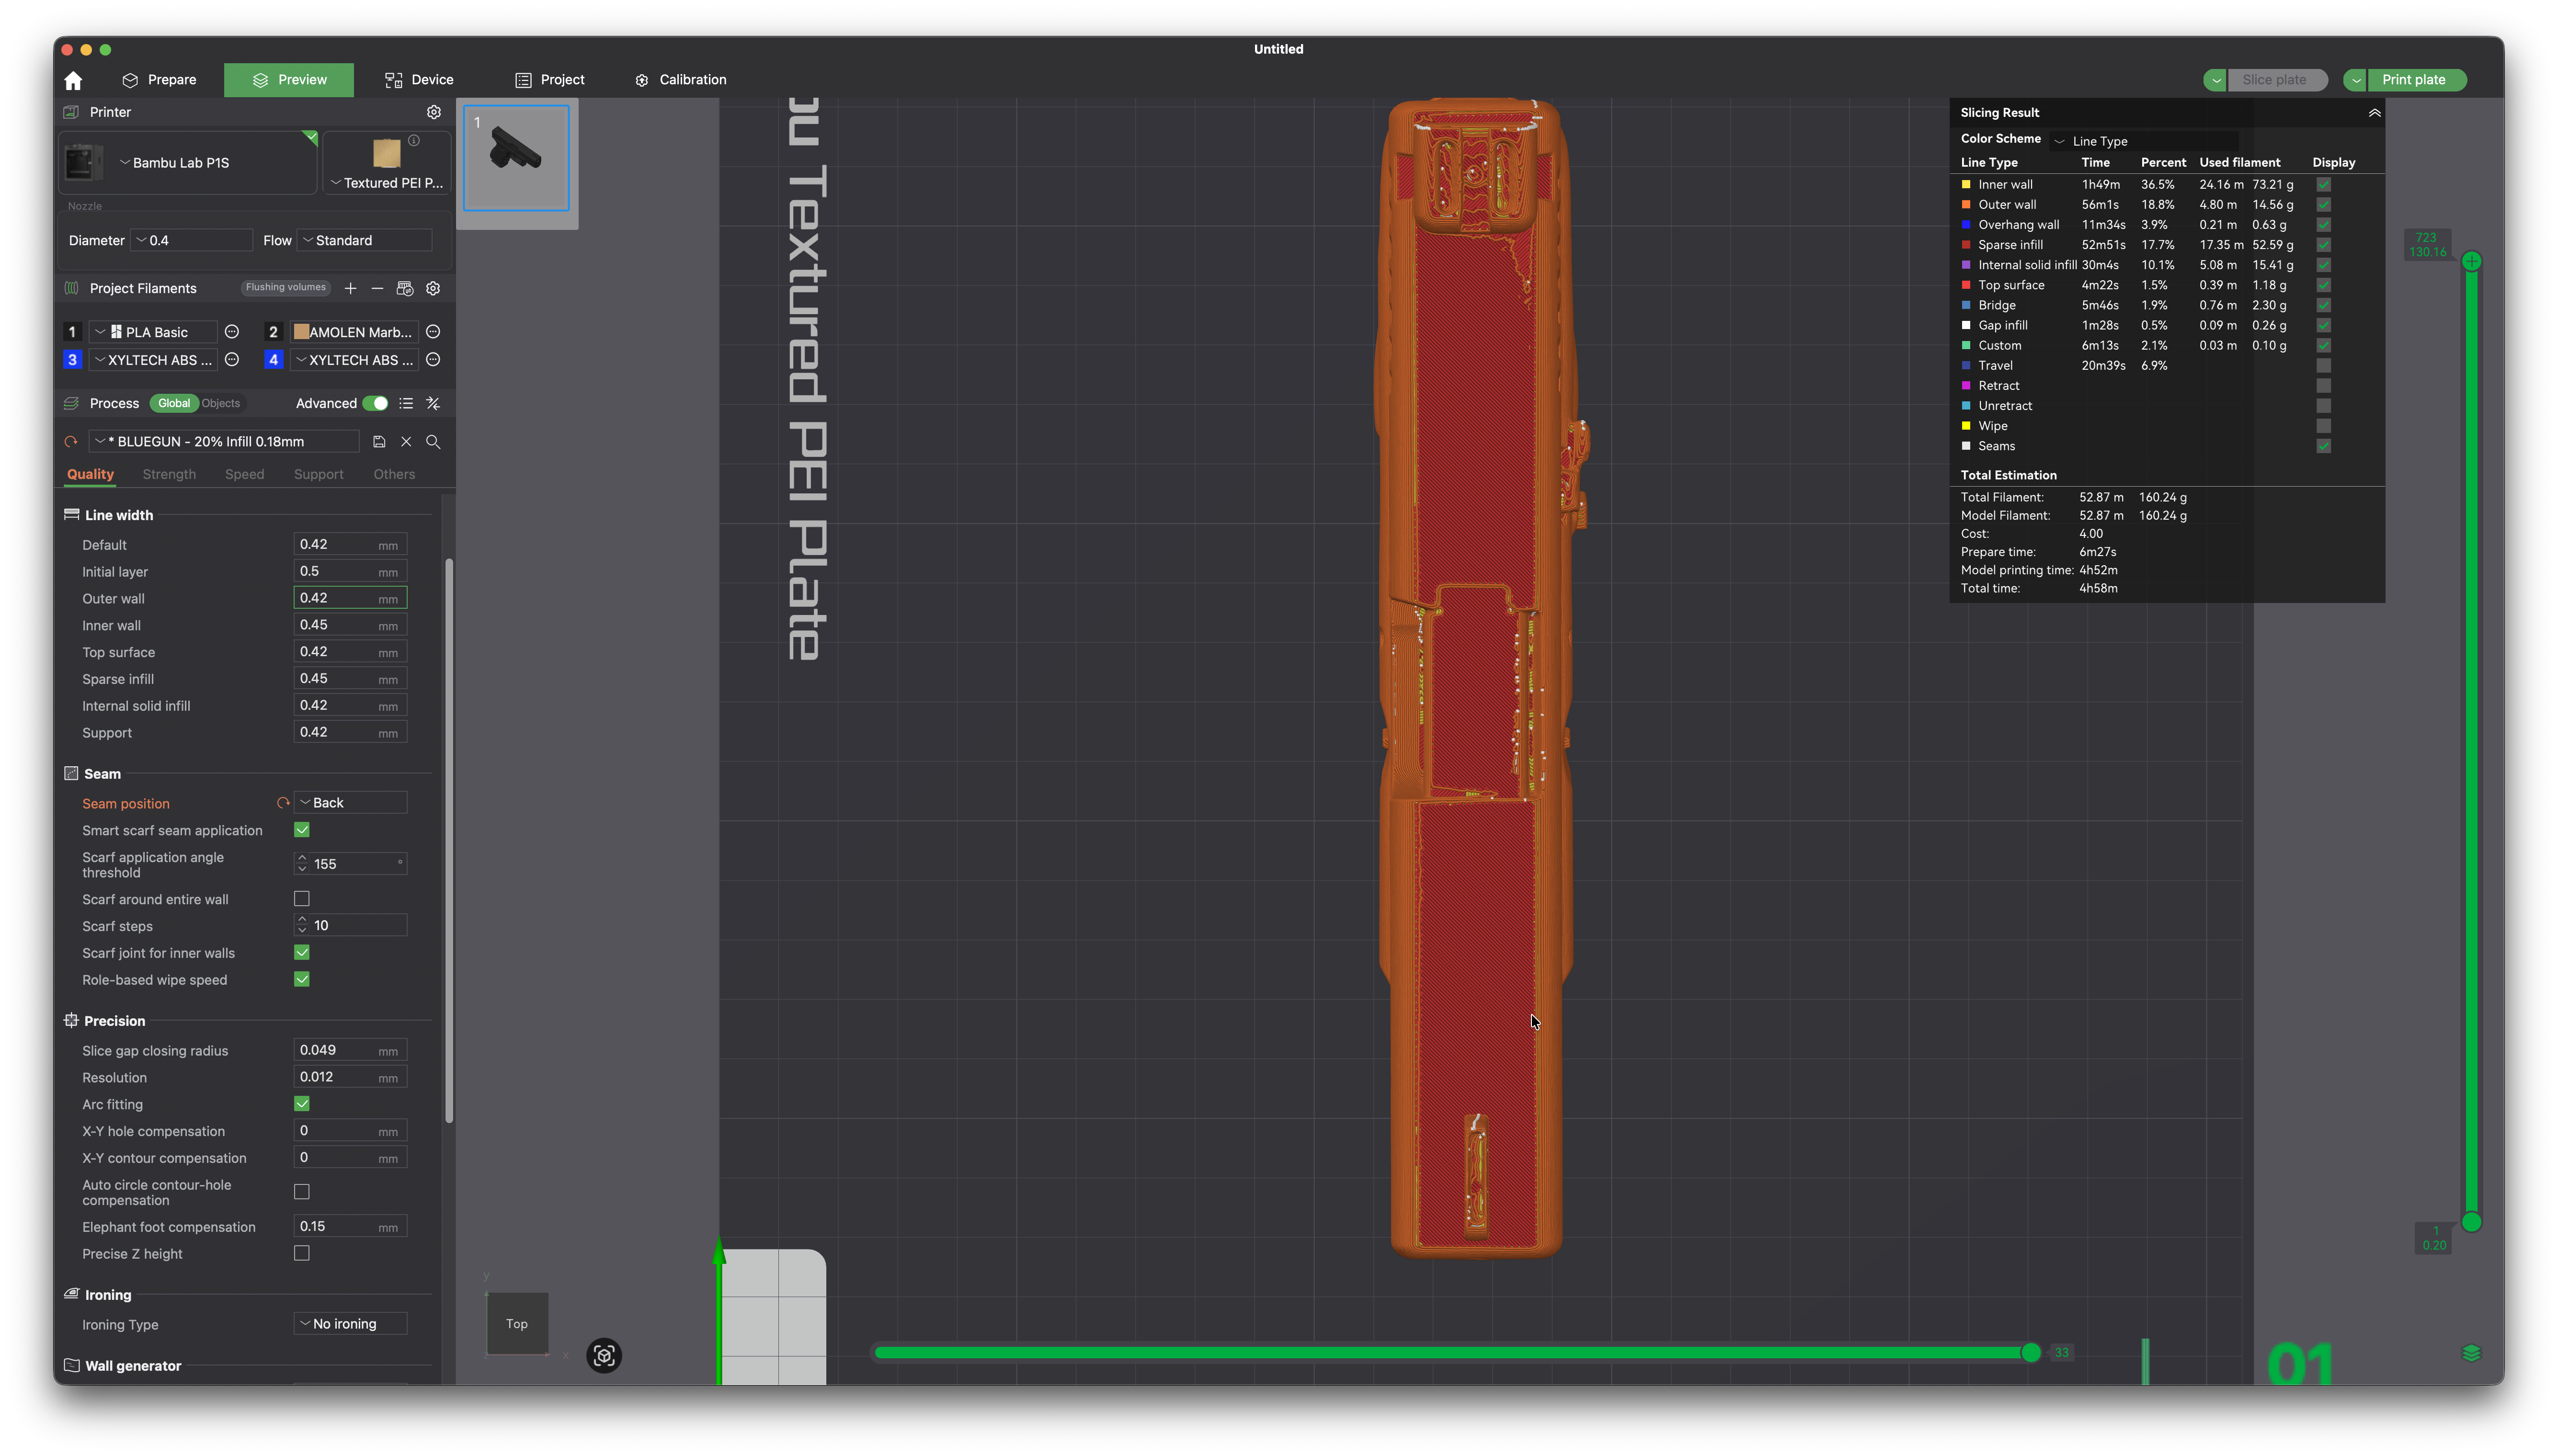
Task: Open the Ironing Type dropdown
Action: click(x=351, y=1324)
